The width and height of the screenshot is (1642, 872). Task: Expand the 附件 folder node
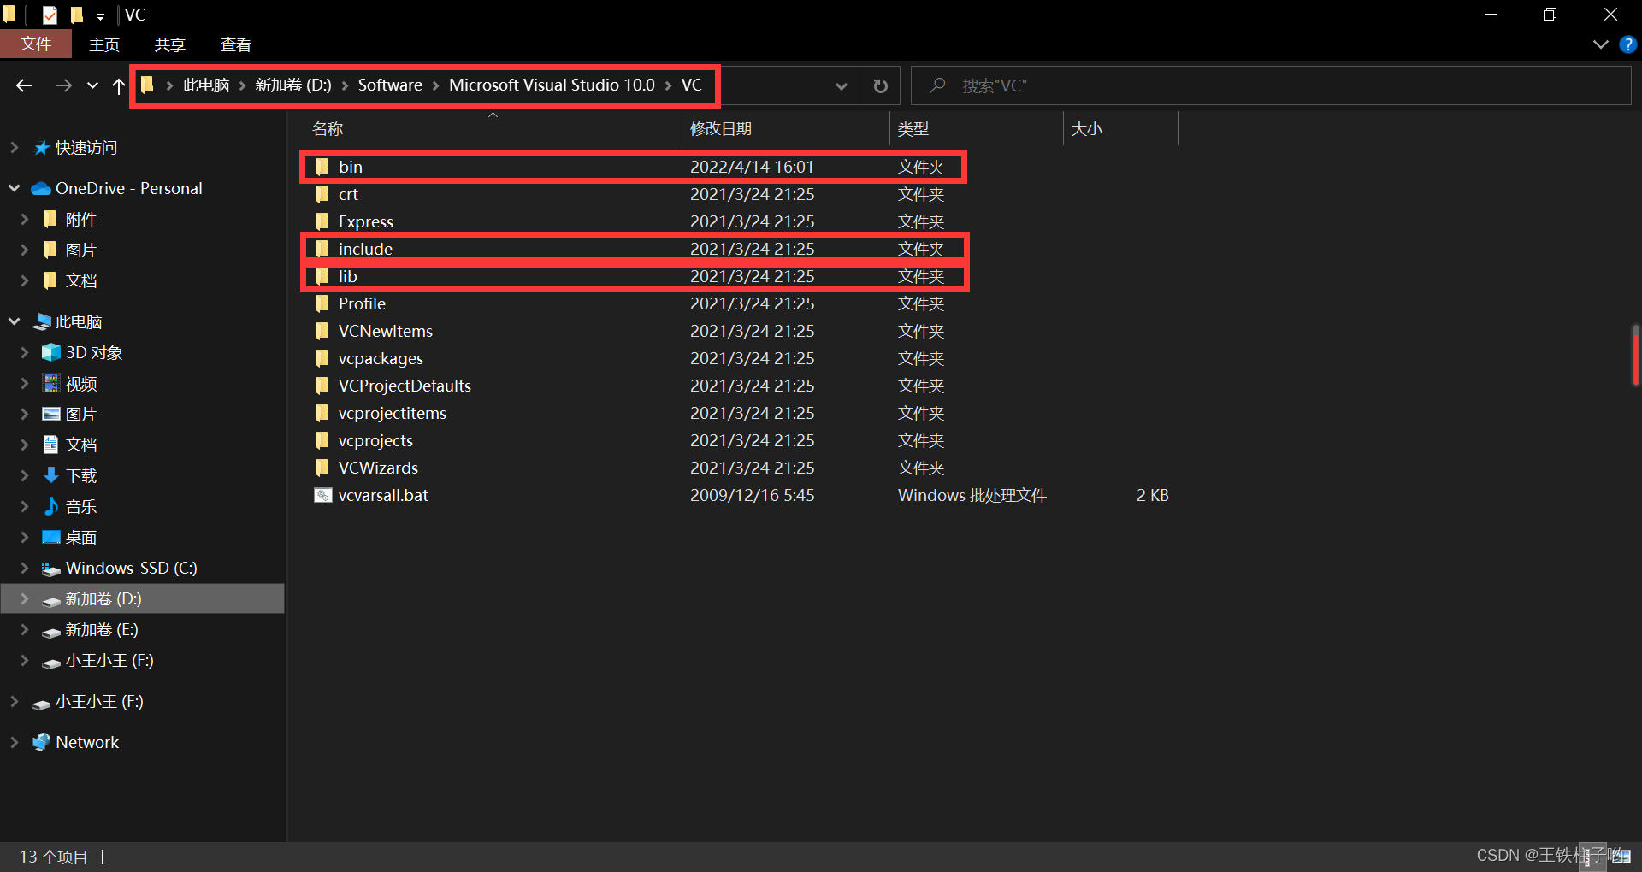pos(25,219)
